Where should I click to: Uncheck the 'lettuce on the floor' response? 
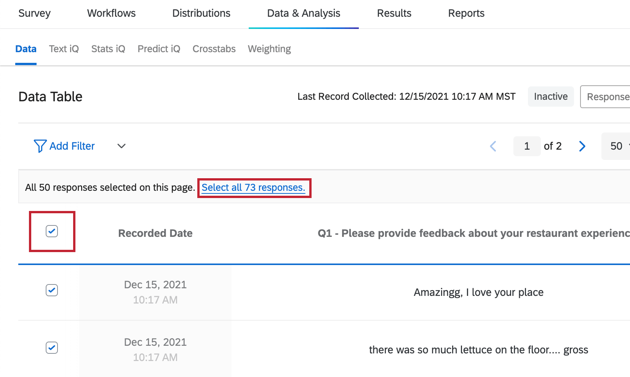(51, 348)
